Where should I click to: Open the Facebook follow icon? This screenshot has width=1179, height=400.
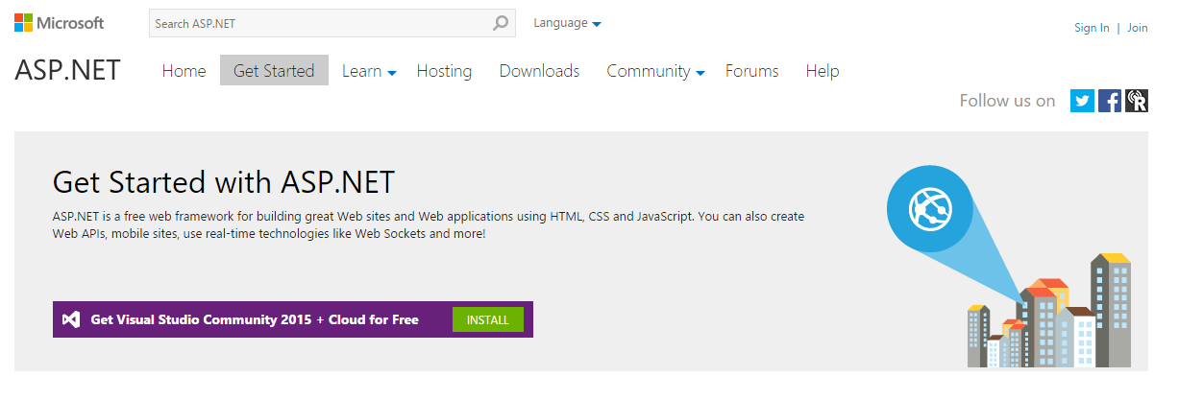pyautogui.click(x=1110, y=101)
